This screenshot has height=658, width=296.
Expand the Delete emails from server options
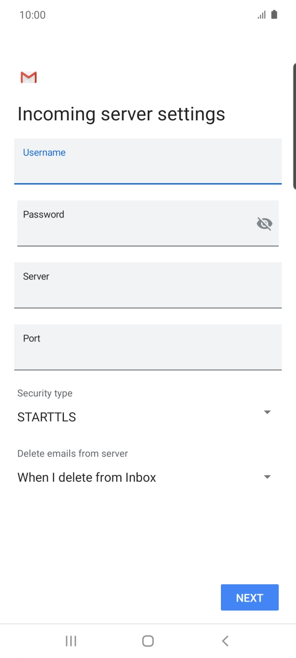coord(268,476)
